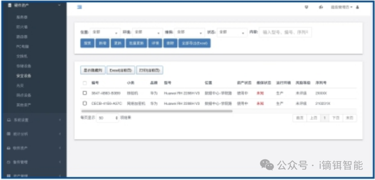The image size is (375, 180).
Task: Click the export all to Excel button
Action: click(194, 44)
